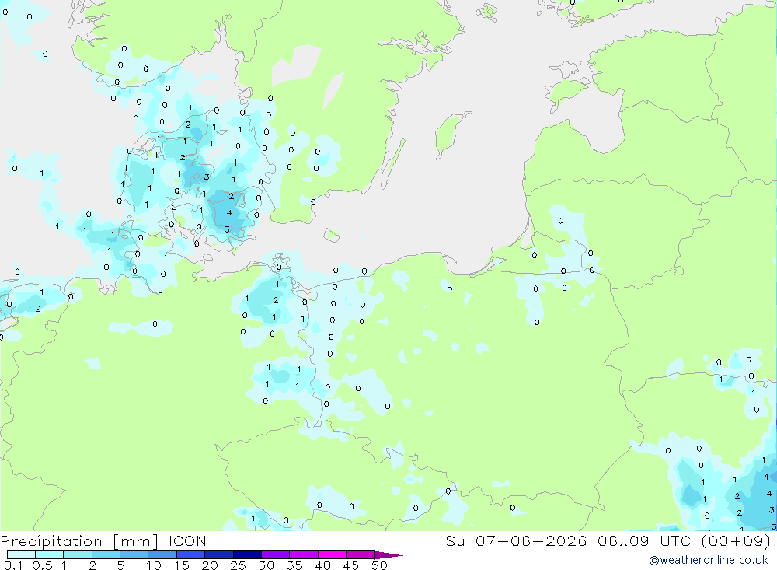Image resolution: width=777 pixels, height=570 pixels.
Task: Click the '15' legend scale label
Action: point(182,565)
